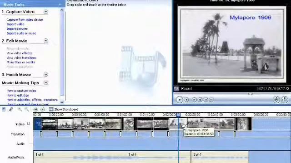Click the narrate timeline microphone icon

(11, 109)
